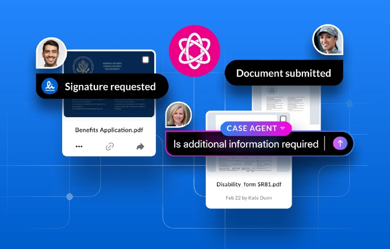
Task: Open the three-dots menu on Benefits Application
Action: pos(79,147)
